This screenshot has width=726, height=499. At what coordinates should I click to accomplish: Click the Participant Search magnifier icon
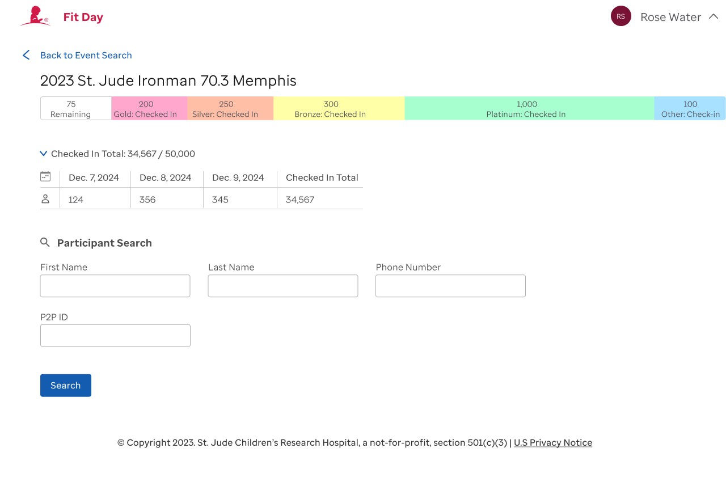(45, 242)
